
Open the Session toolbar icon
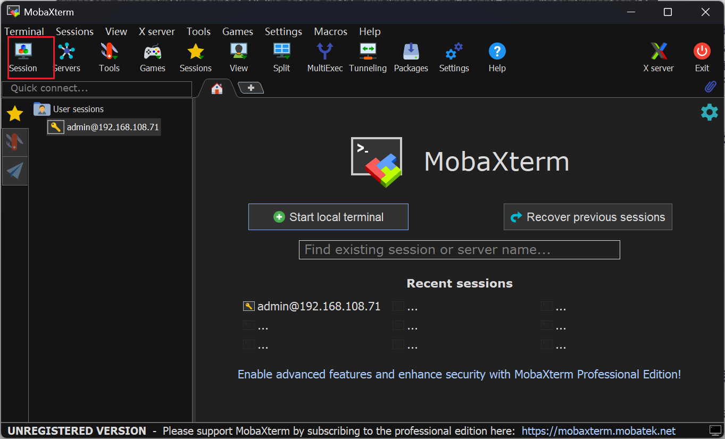tap(23, 57)
